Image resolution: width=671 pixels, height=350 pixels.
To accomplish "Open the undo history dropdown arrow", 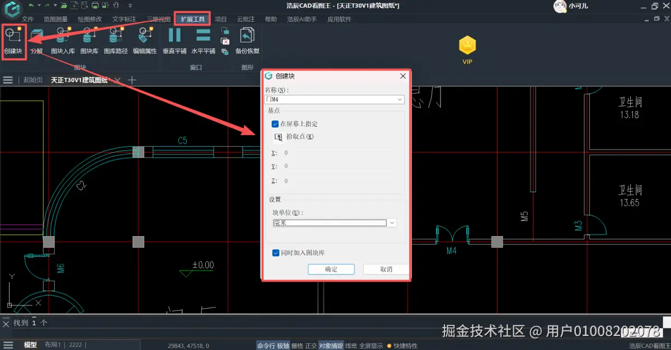I will coord(39,6).
